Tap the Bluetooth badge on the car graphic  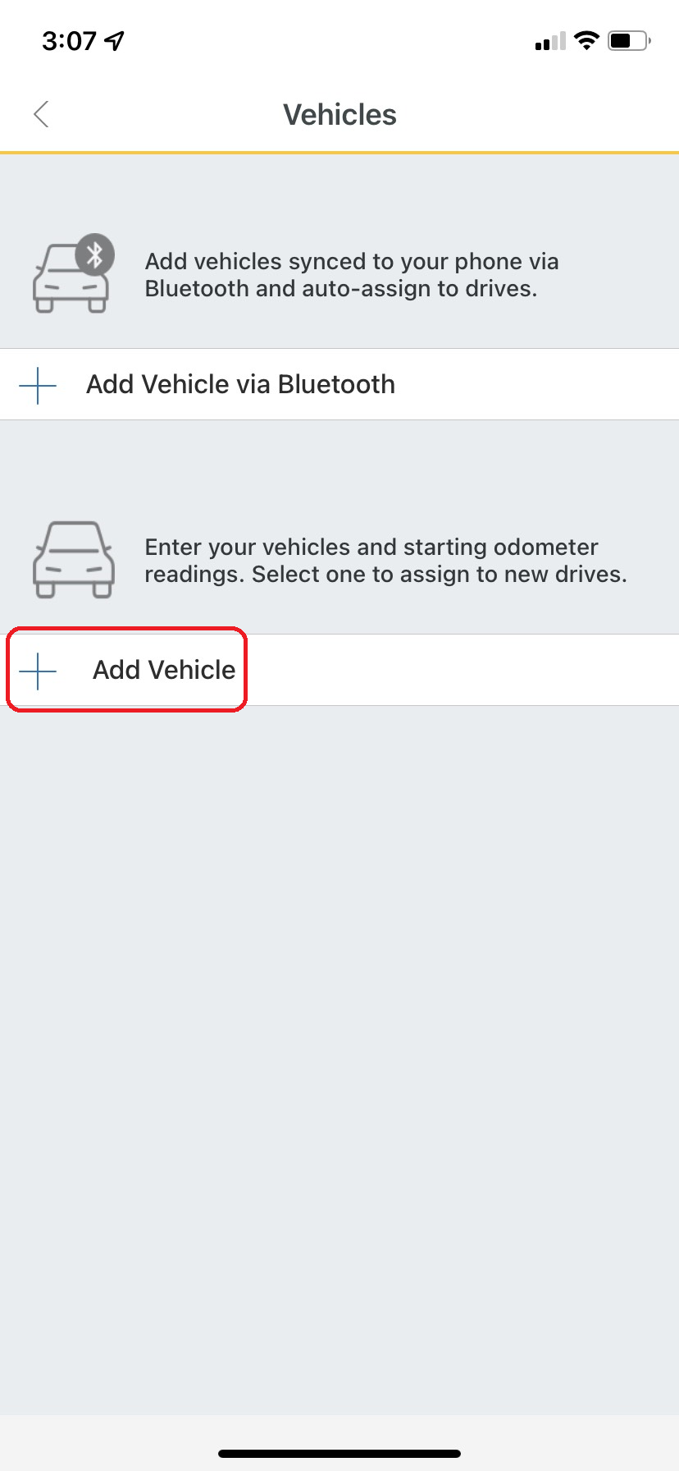click(96, 254)
